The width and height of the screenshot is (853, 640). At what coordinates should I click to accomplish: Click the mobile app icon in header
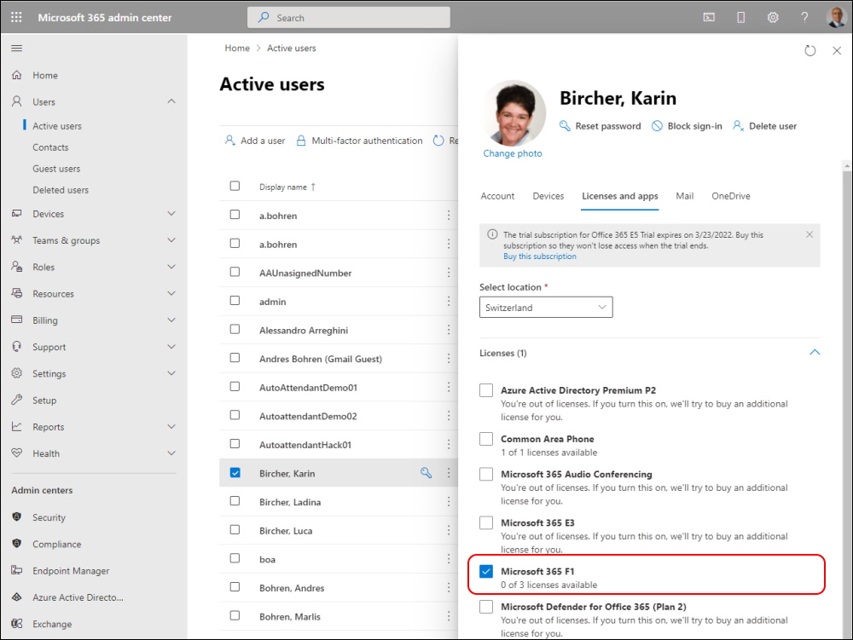pos(741,17)
